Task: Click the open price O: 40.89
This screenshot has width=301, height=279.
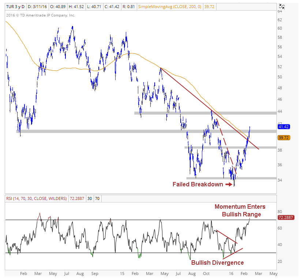Action: [57, 7]
